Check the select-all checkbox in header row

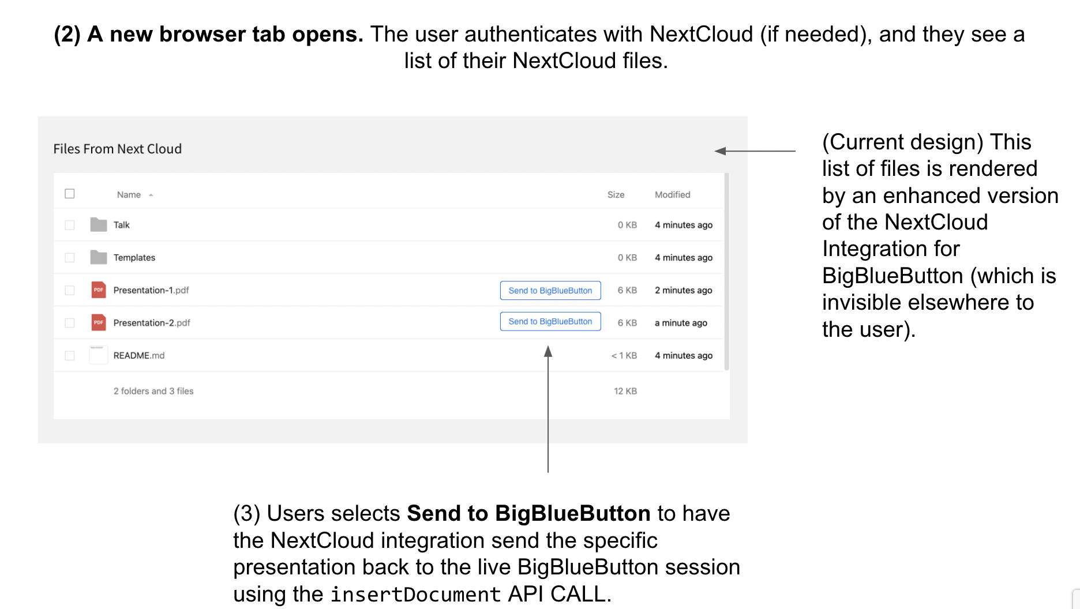tap(69, 194)
